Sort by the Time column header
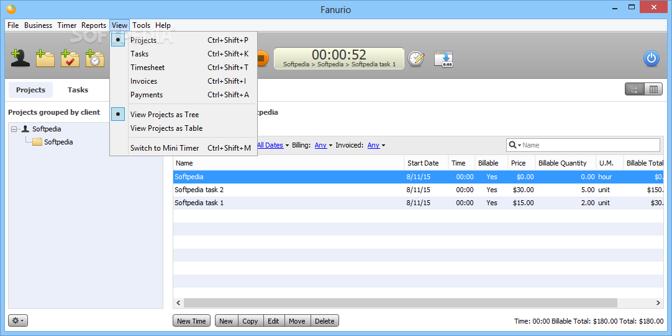This screenshot has width=672, height=336. (461, 163)
